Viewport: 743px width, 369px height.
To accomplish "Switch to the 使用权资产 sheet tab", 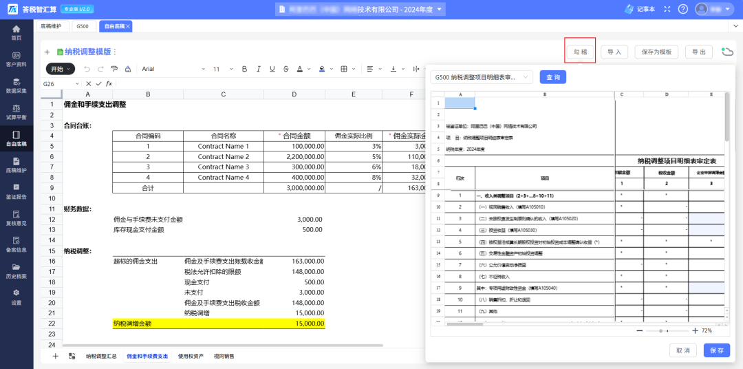I will pos(191,357).
